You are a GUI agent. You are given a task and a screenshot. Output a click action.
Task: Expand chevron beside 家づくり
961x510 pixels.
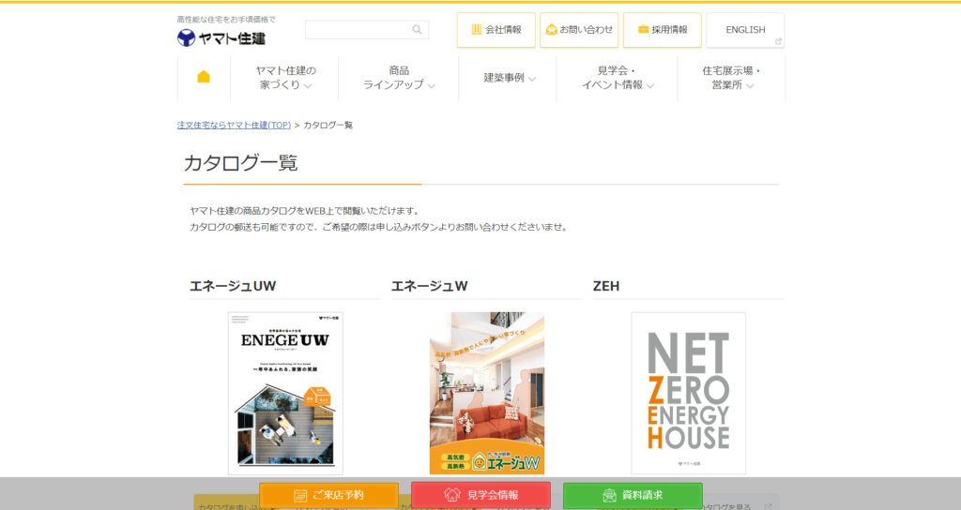308,86
